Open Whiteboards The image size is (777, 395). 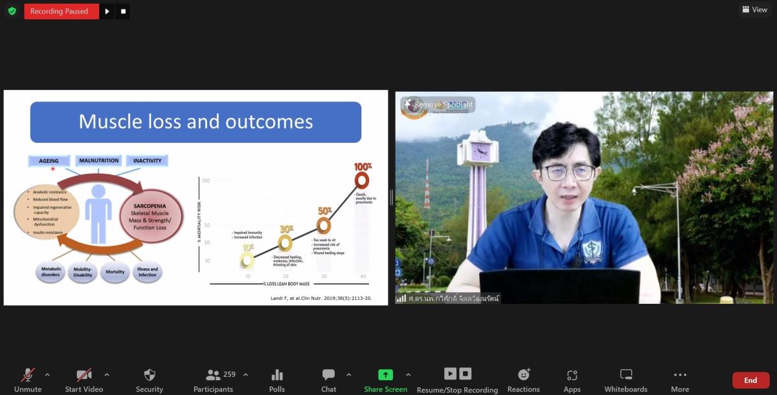(x=626, y=379)
